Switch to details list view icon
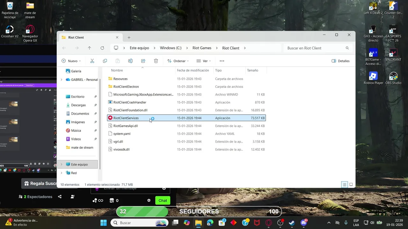408x229 pixels. click(x=344, y=184)
